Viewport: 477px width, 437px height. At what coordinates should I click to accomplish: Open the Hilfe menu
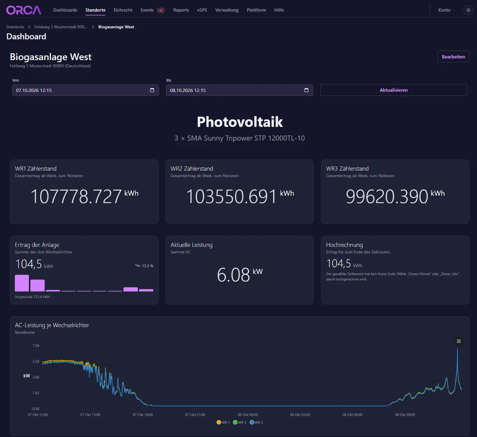[x=279, y=10]
